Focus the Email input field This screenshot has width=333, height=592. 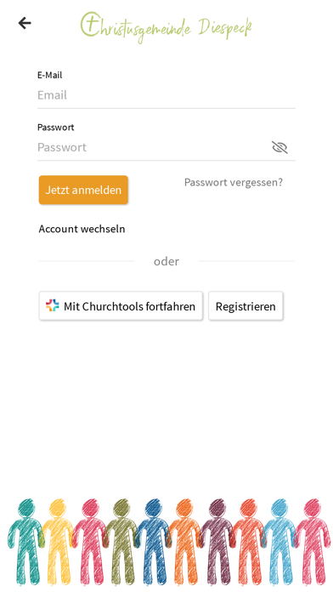(x=166, y=95)
